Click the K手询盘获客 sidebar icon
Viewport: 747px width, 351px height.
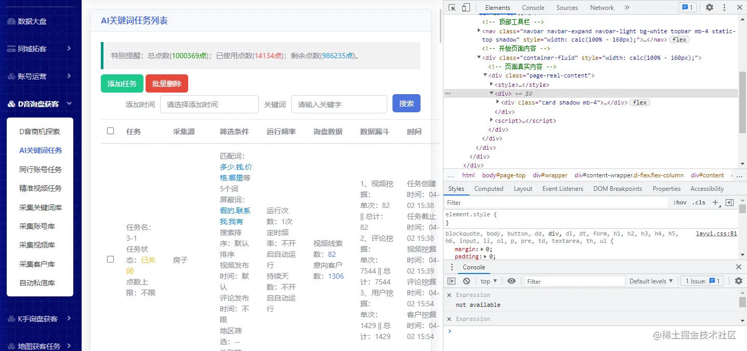pos(11,318)
